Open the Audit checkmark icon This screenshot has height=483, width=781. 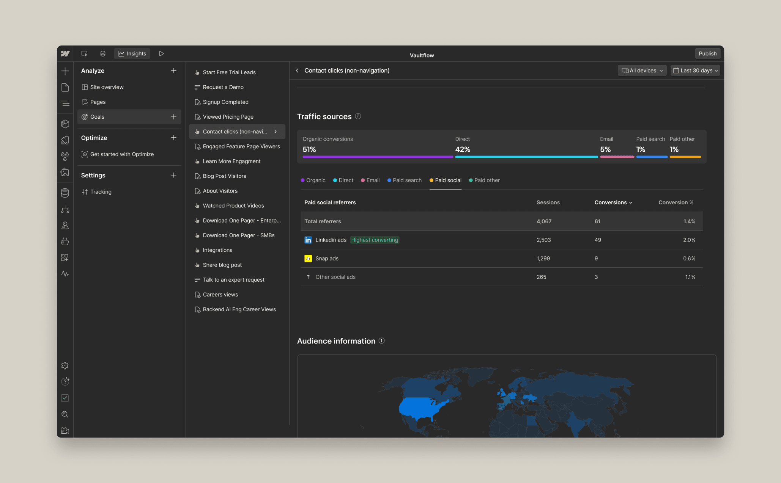point(65,398)
